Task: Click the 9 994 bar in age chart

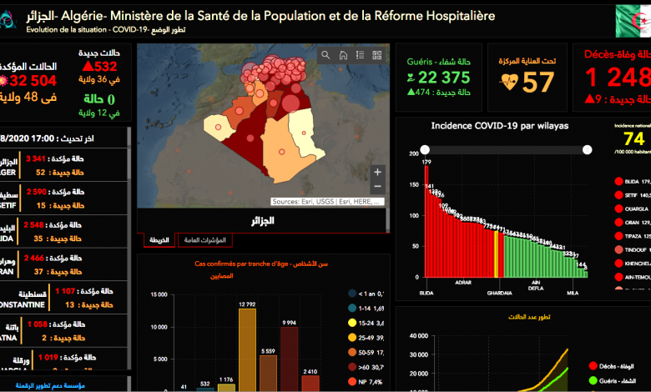Action: pyautogui.click(x=290, y=359)
